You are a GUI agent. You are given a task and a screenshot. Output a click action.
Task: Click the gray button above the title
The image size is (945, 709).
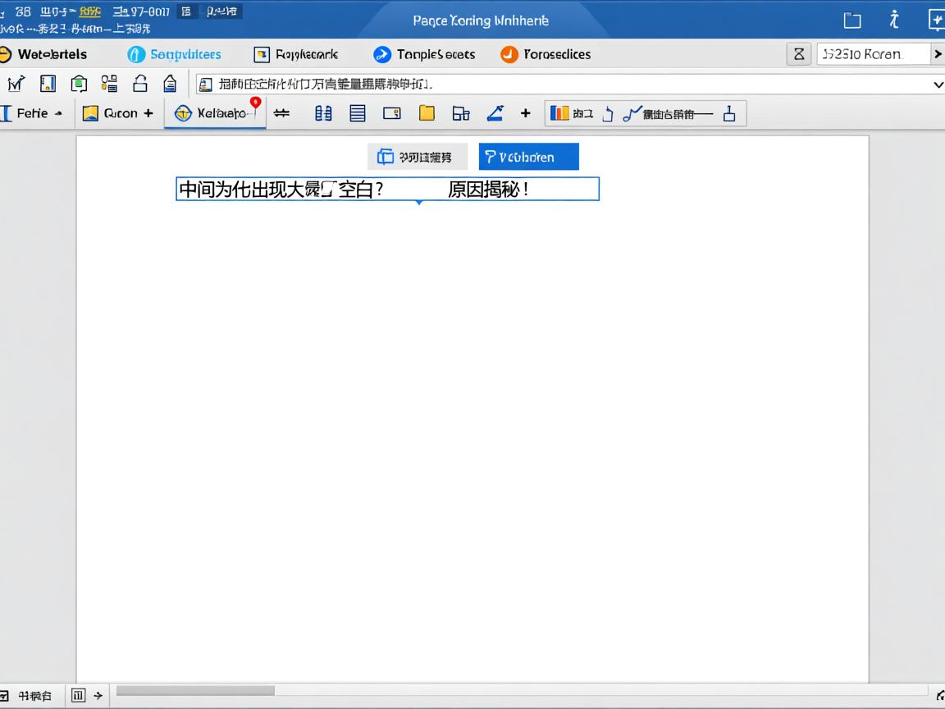point(417,157)
